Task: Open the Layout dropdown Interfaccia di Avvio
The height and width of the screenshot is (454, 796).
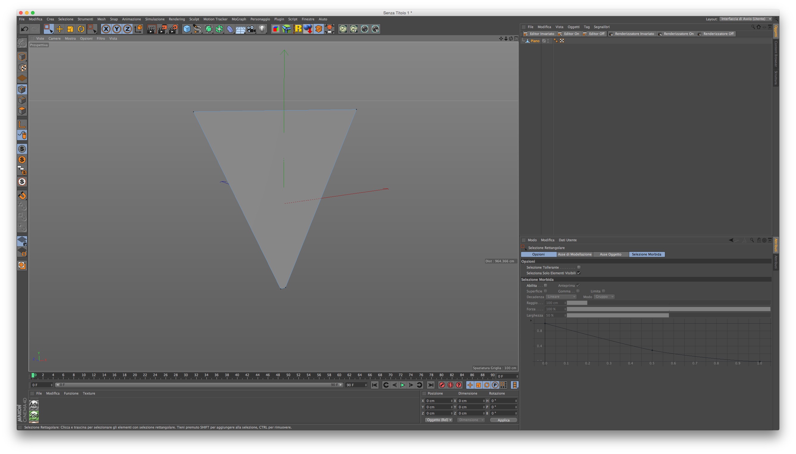Action: [x=745, y=19]
